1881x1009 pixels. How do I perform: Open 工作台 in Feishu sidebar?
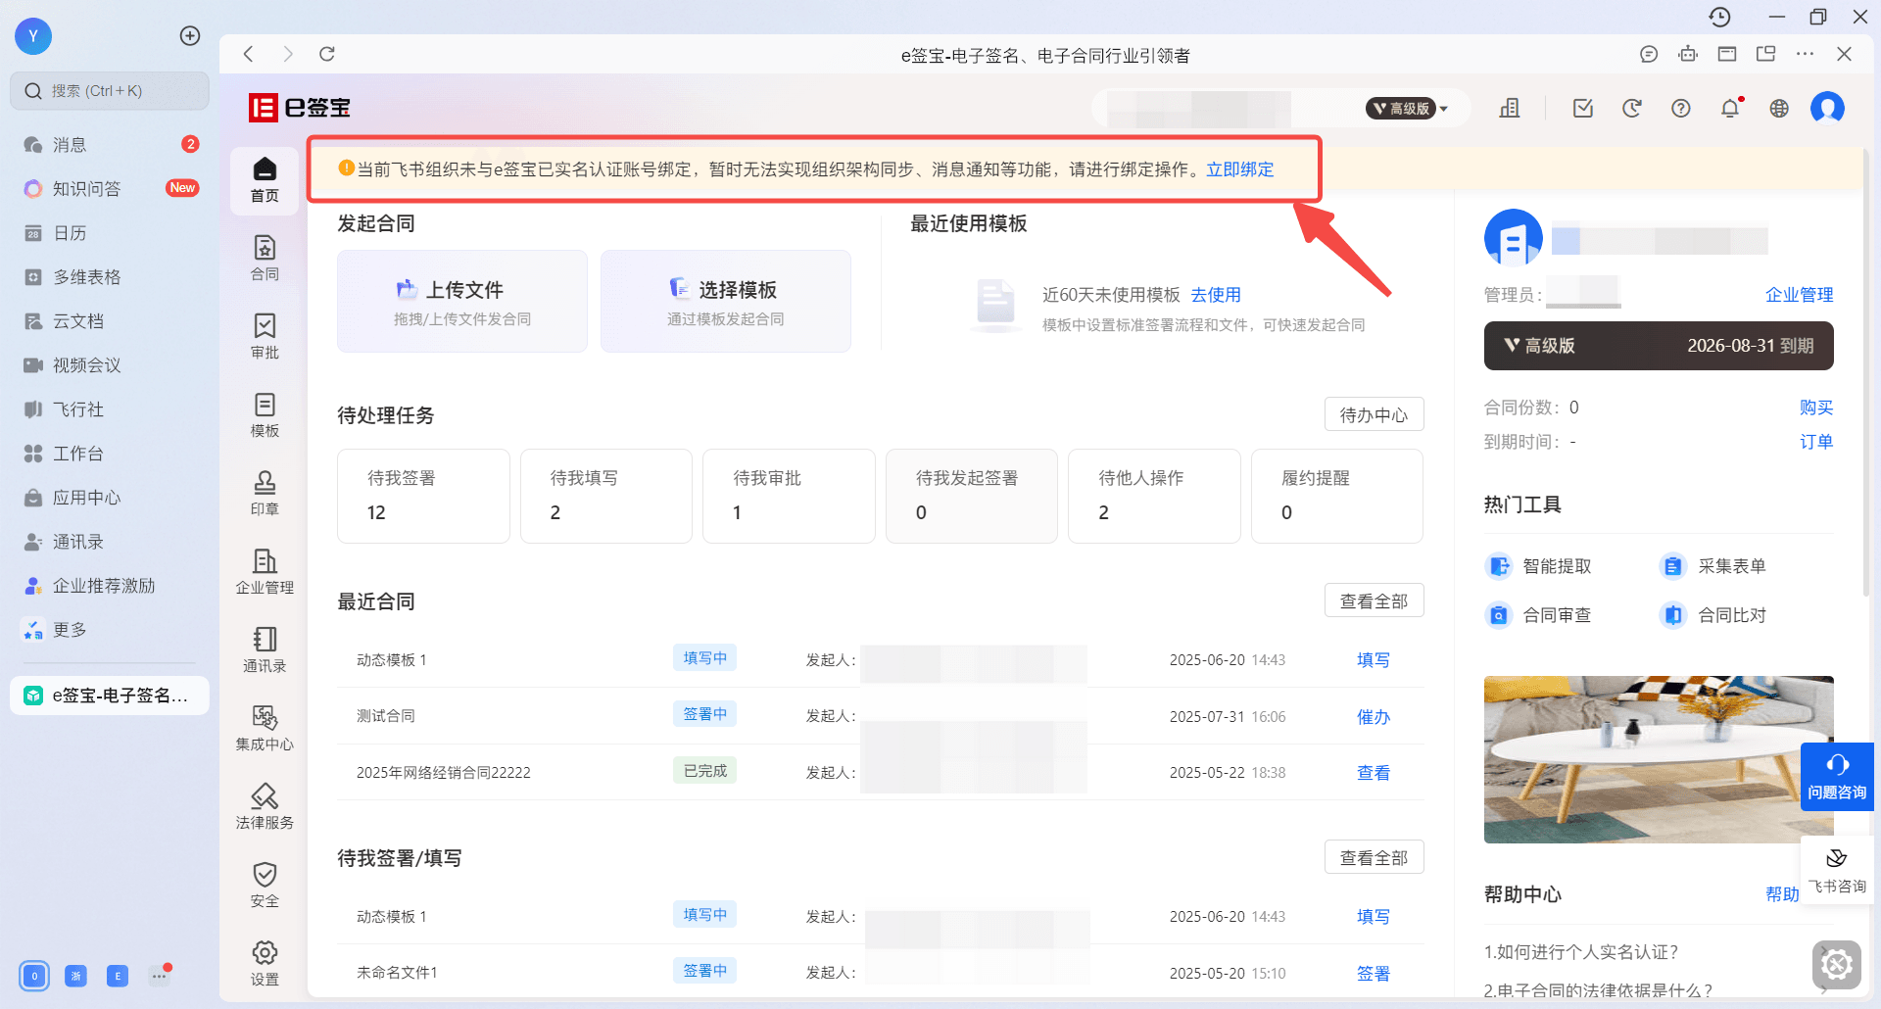pos(110,454)
